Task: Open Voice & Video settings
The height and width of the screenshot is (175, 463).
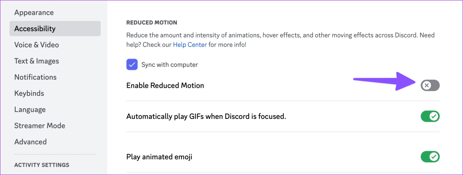Action: point(36,45)
